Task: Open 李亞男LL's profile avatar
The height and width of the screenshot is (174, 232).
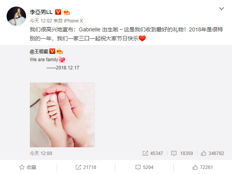Action: (x=16, y=16)
